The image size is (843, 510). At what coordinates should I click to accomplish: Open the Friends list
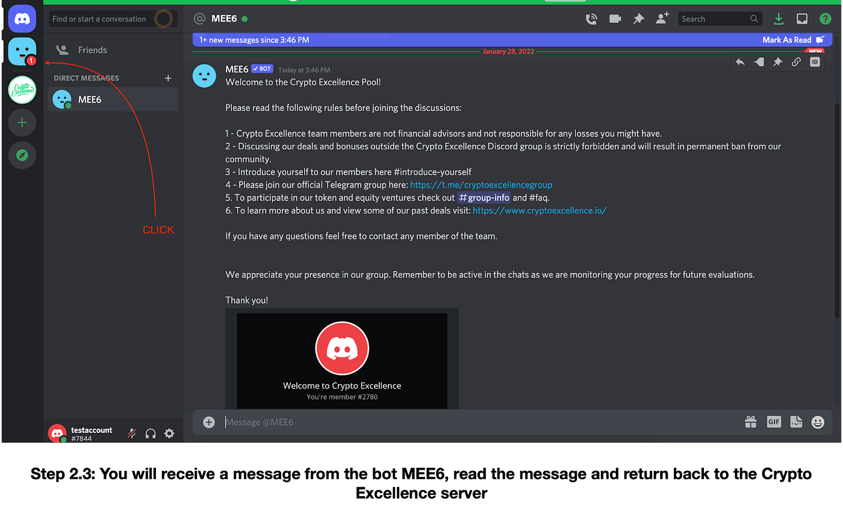point(113,50)
